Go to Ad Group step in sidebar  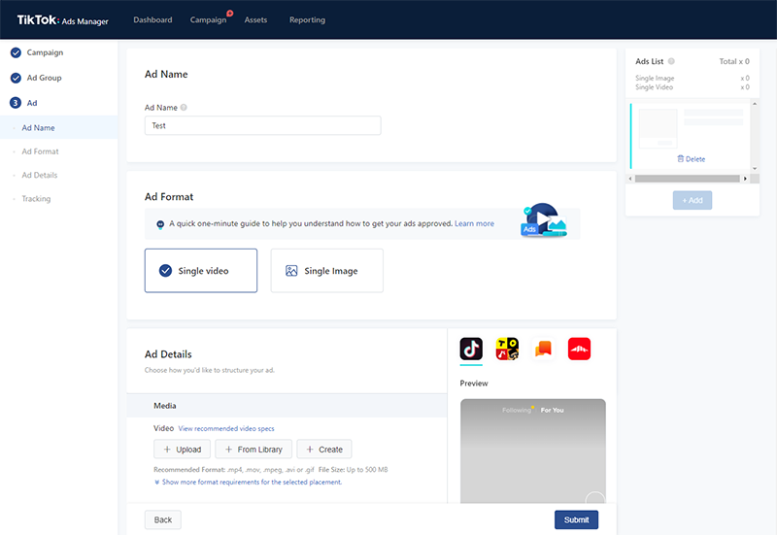coord(44,78)
